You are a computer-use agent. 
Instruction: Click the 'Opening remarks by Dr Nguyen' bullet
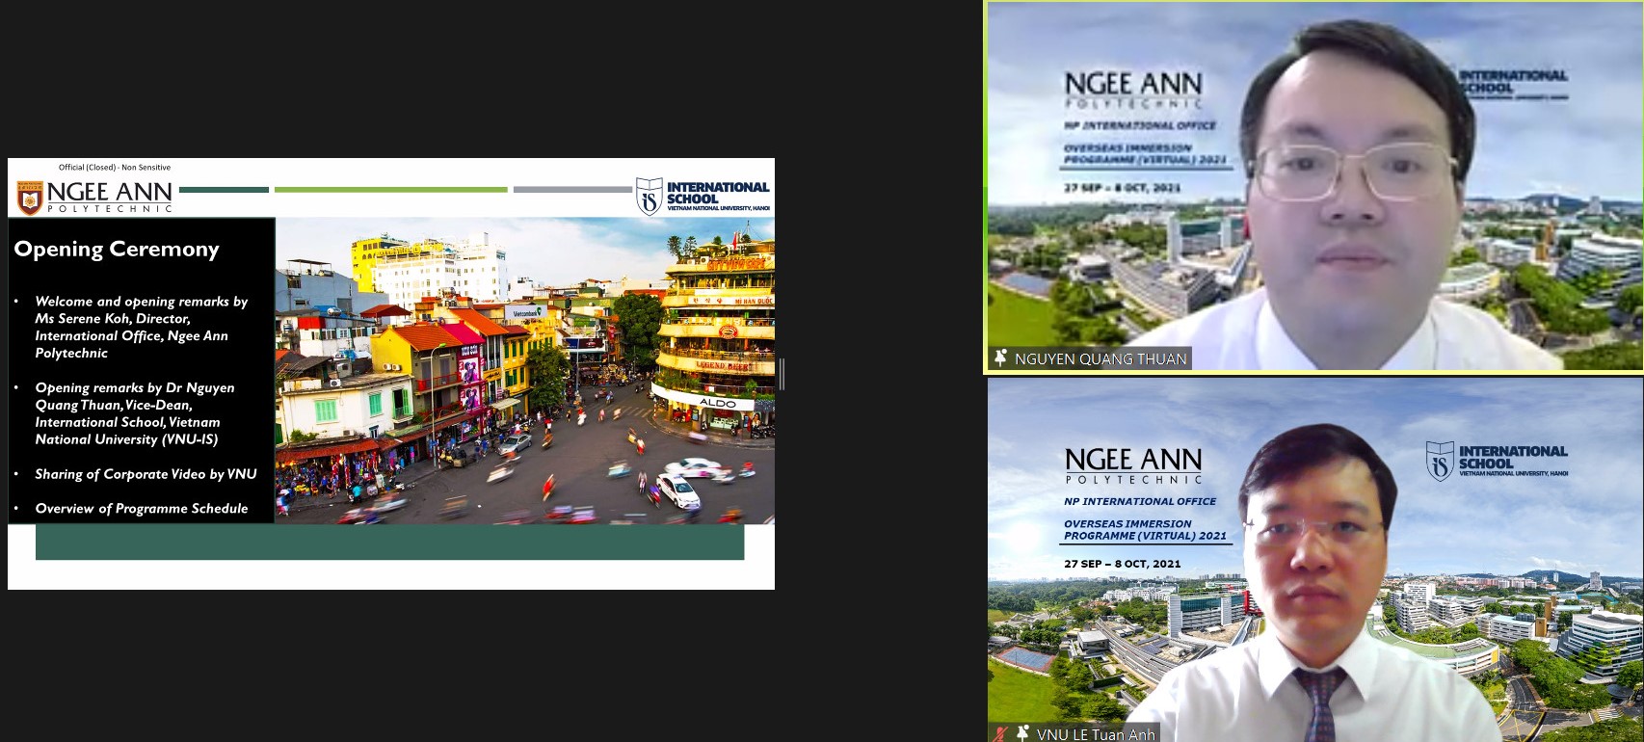(x=135, y=387)
